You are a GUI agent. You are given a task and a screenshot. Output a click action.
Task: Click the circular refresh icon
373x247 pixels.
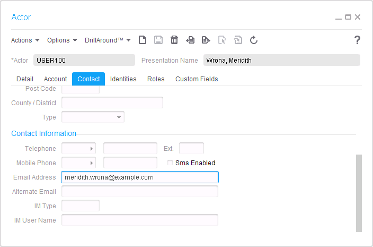254,40
